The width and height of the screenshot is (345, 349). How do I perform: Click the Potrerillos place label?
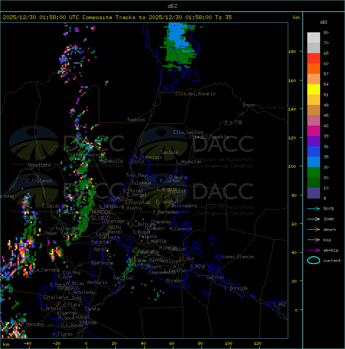(69, 228)
